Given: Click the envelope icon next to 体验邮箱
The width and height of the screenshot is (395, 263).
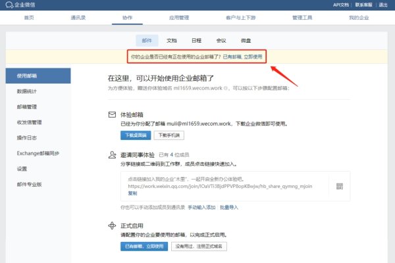Looking at the screenshot, I should [x=112, y=114].
